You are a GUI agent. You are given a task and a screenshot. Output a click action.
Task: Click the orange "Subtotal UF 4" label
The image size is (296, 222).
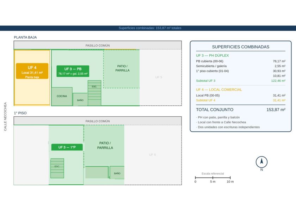point(205,100)
